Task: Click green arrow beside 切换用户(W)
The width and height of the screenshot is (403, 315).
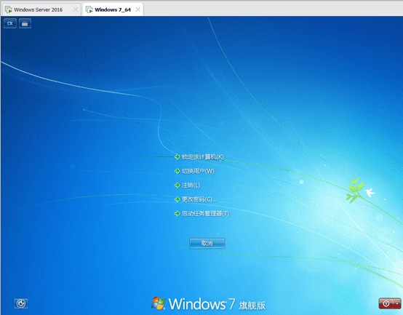Action: 177,171
